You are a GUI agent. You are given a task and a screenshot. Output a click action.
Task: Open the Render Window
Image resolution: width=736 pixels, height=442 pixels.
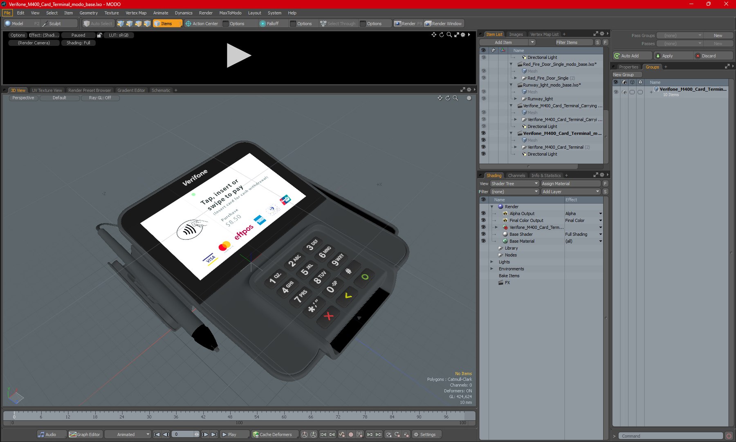pos(443,23)
